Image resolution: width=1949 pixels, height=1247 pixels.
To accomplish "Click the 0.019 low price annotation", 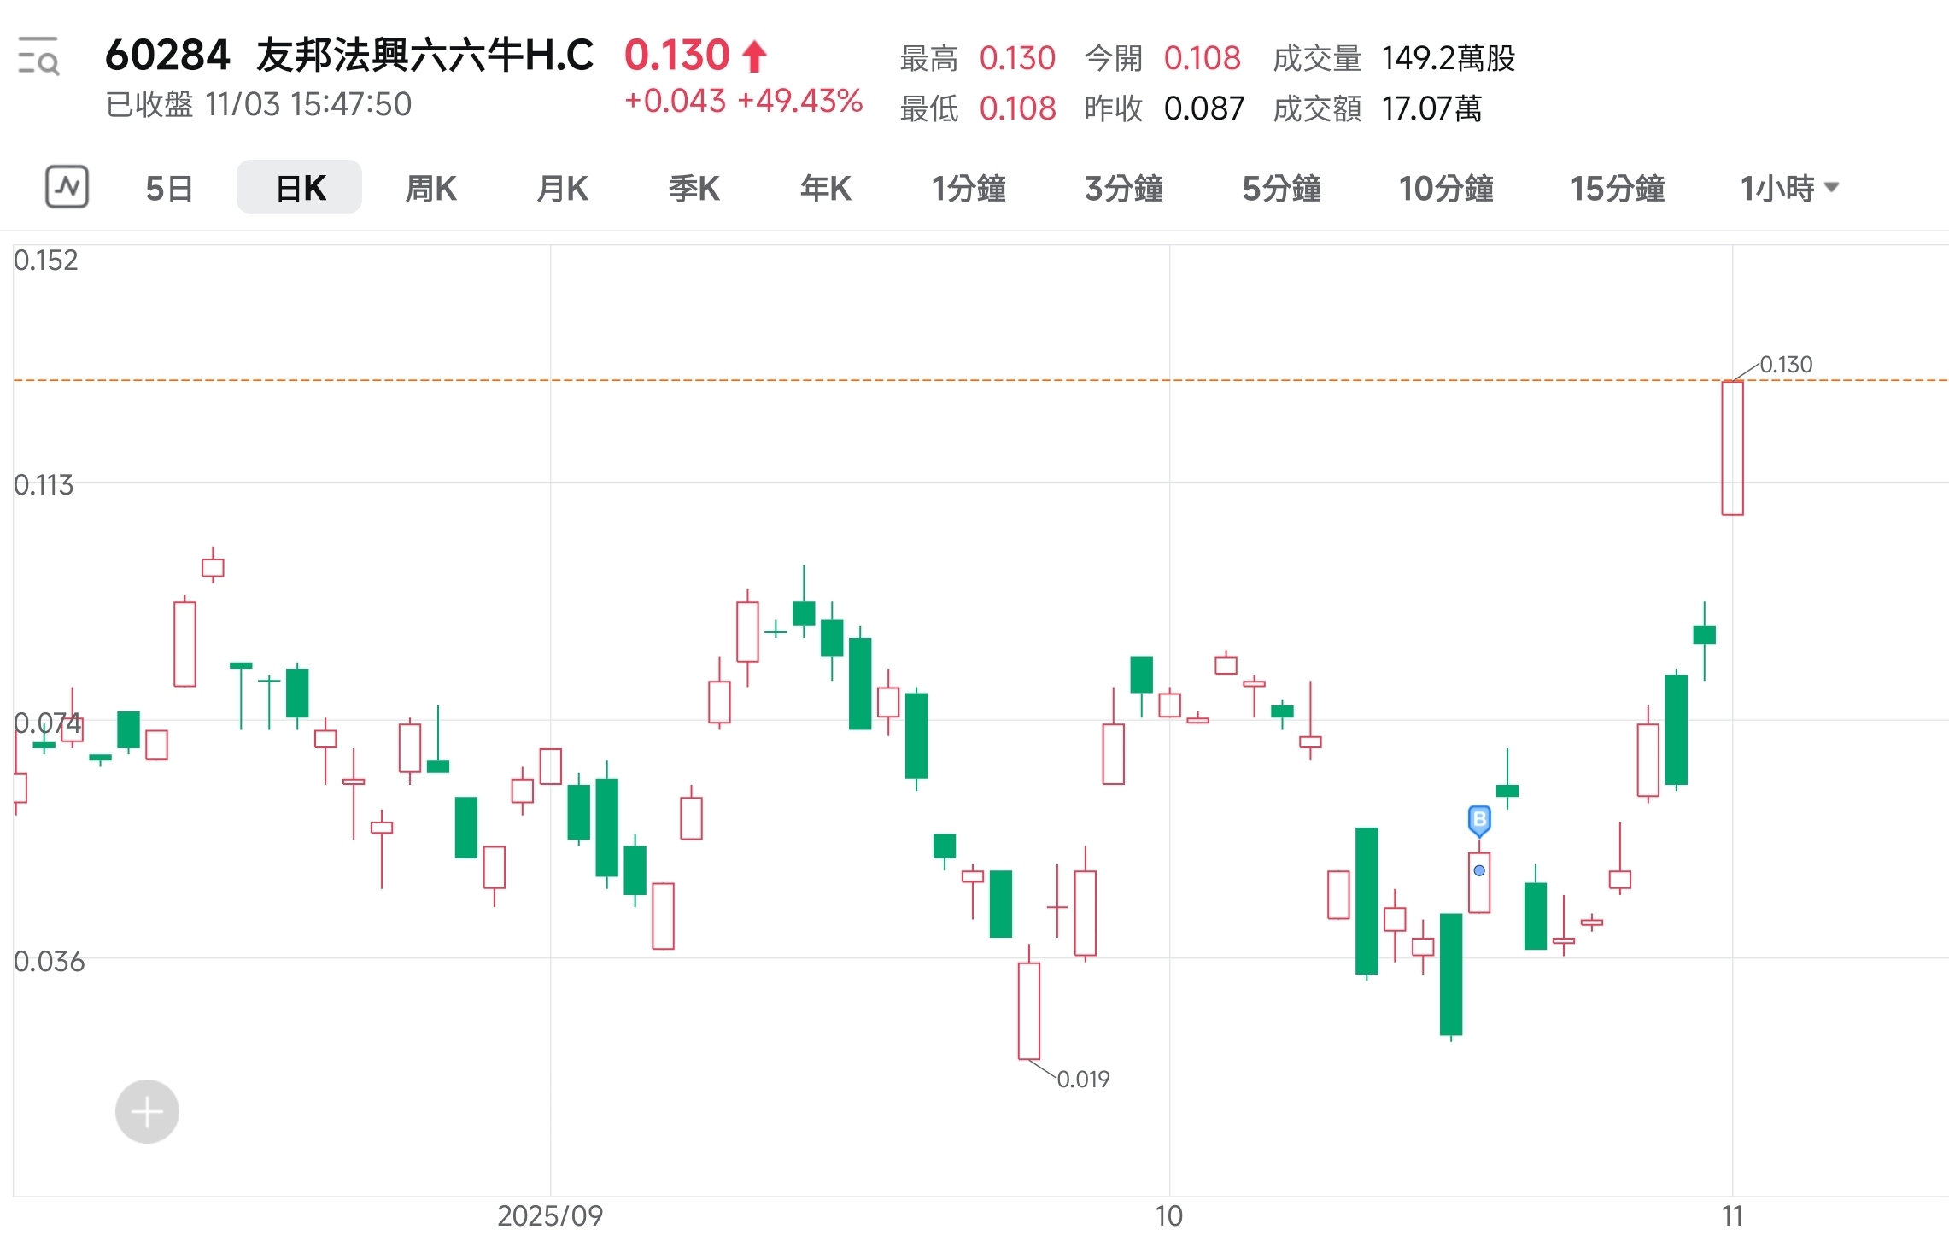I will click(1082, 1079).
